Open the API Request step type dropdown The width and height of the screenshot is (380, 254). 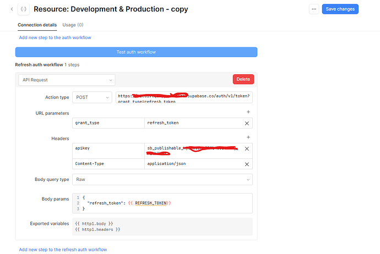click(x=66, y=80)
